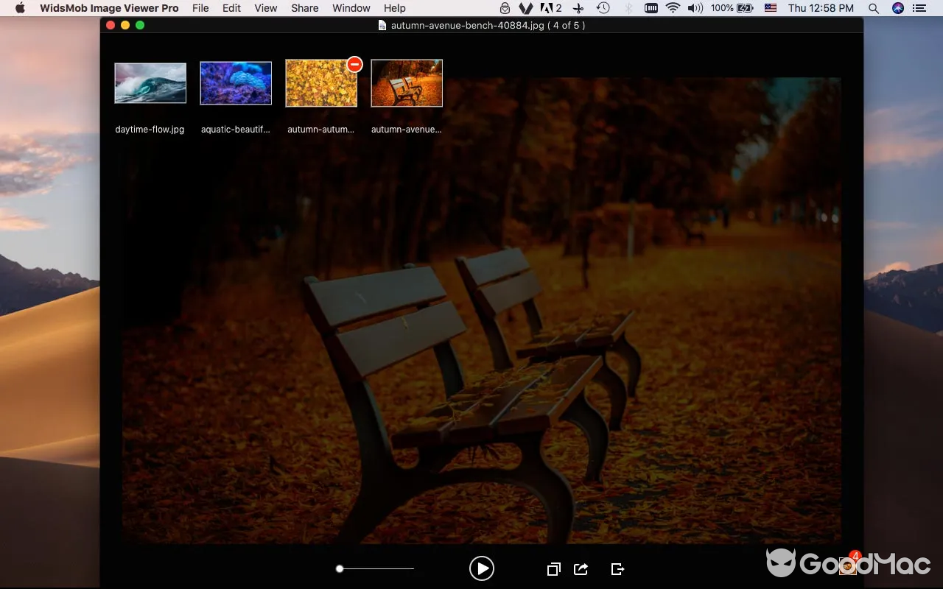Click the Wi-Fi status icon

point(673,8)
